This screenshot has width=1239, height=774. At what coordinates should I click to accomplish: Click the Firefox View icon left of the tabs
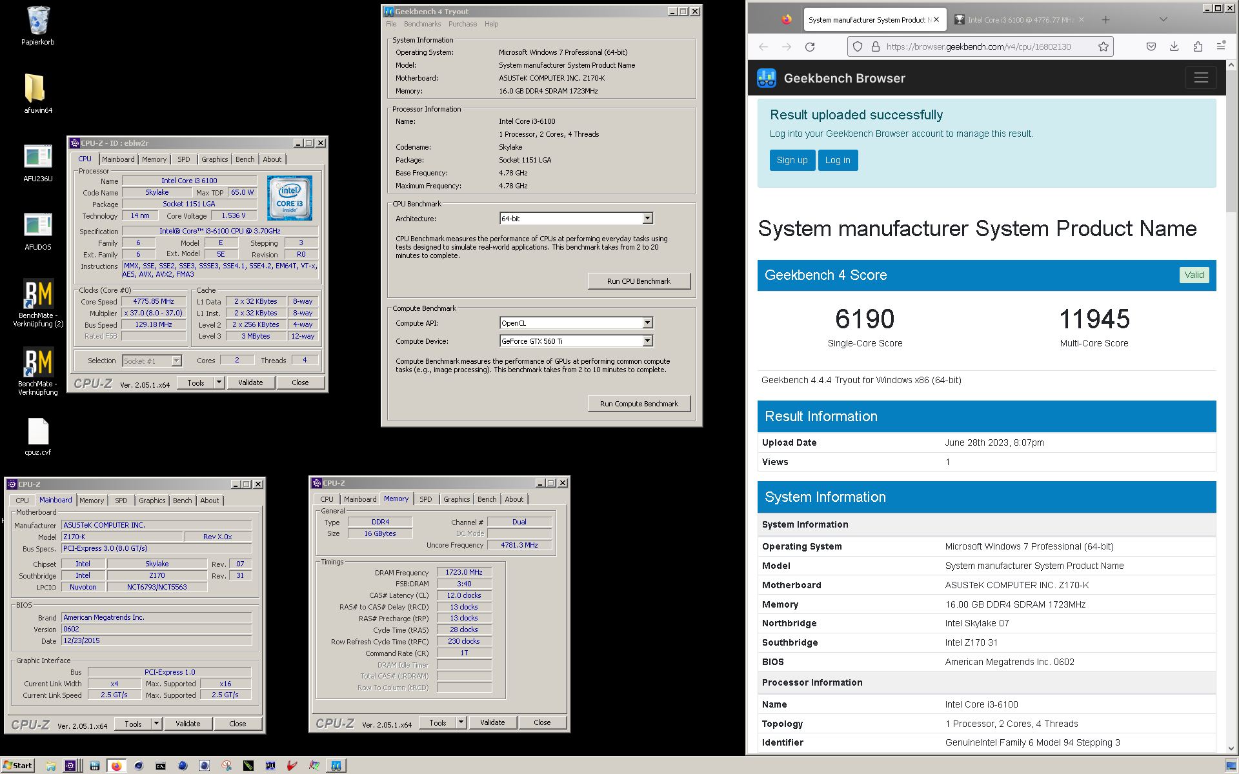tap(786, 19)
